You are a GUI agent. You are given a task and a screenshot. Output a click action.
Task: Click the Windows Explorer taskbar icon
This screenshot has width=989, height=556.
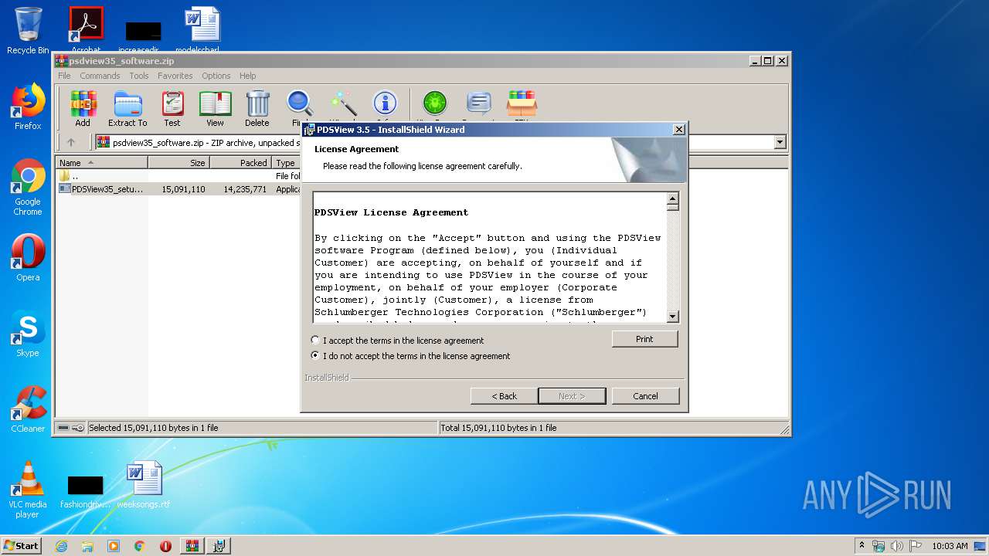[87, 546]
